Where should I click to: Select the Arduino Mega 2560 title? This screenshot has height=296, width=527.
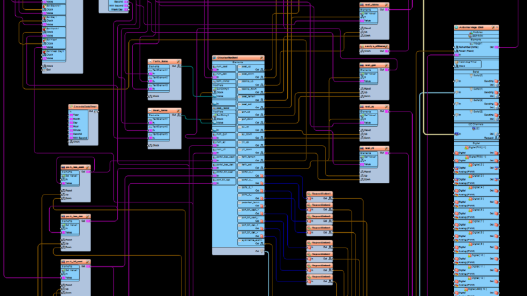tap(471, 27)
